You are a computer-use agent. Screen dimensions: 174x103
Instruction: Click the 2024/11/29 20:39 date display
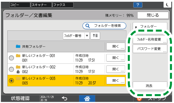coord(47,99)
